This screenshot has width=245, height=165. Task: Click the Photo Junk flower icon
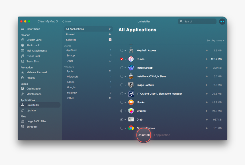point(23,45)
